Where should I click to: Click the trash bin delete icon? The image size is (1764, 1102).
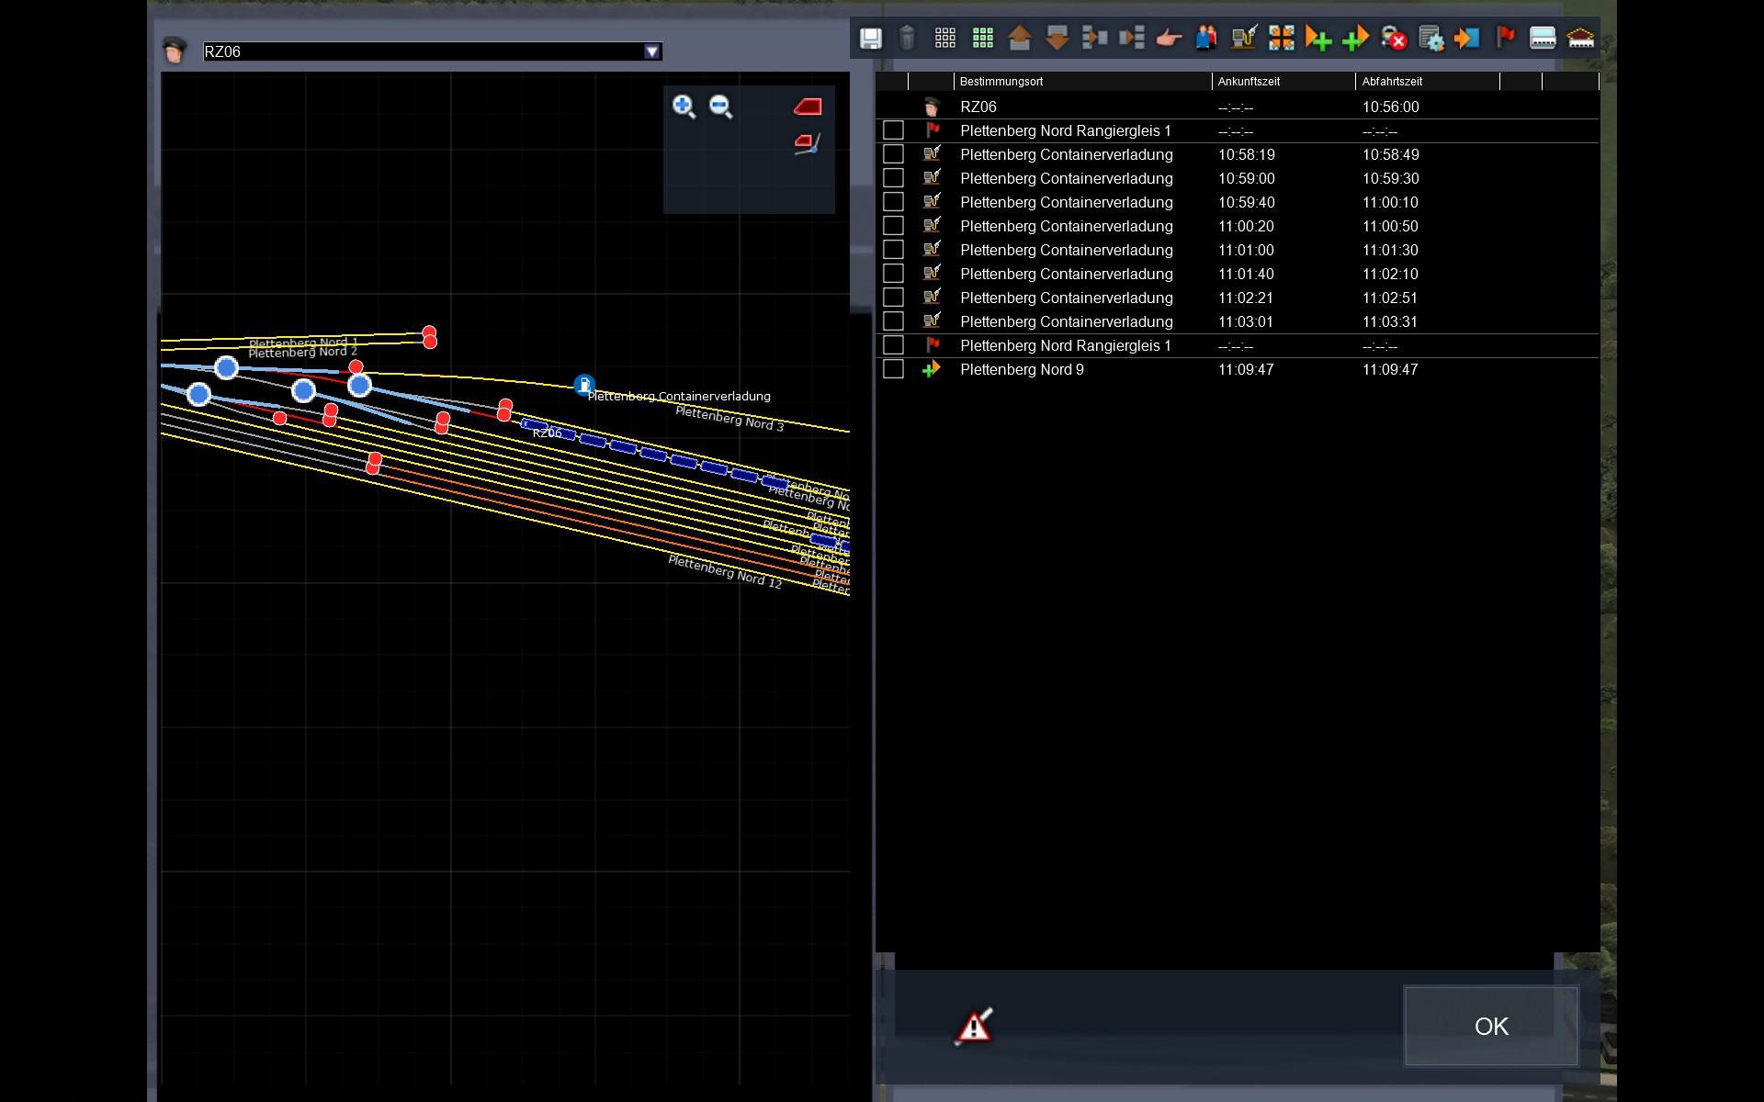[907, 38]
